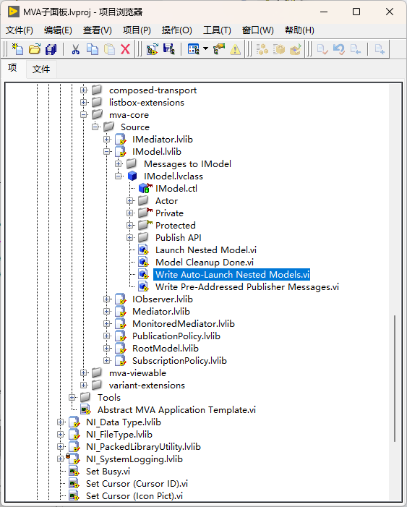Expand IMediator.lvlib node

coord(107,140)
